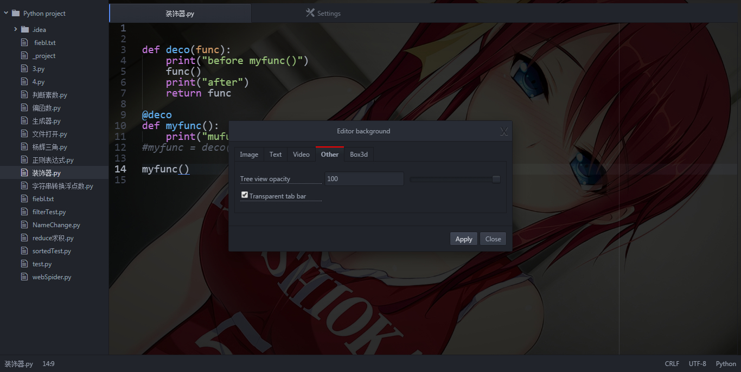Click file icon beside NameChange.py

pos(24,225)
